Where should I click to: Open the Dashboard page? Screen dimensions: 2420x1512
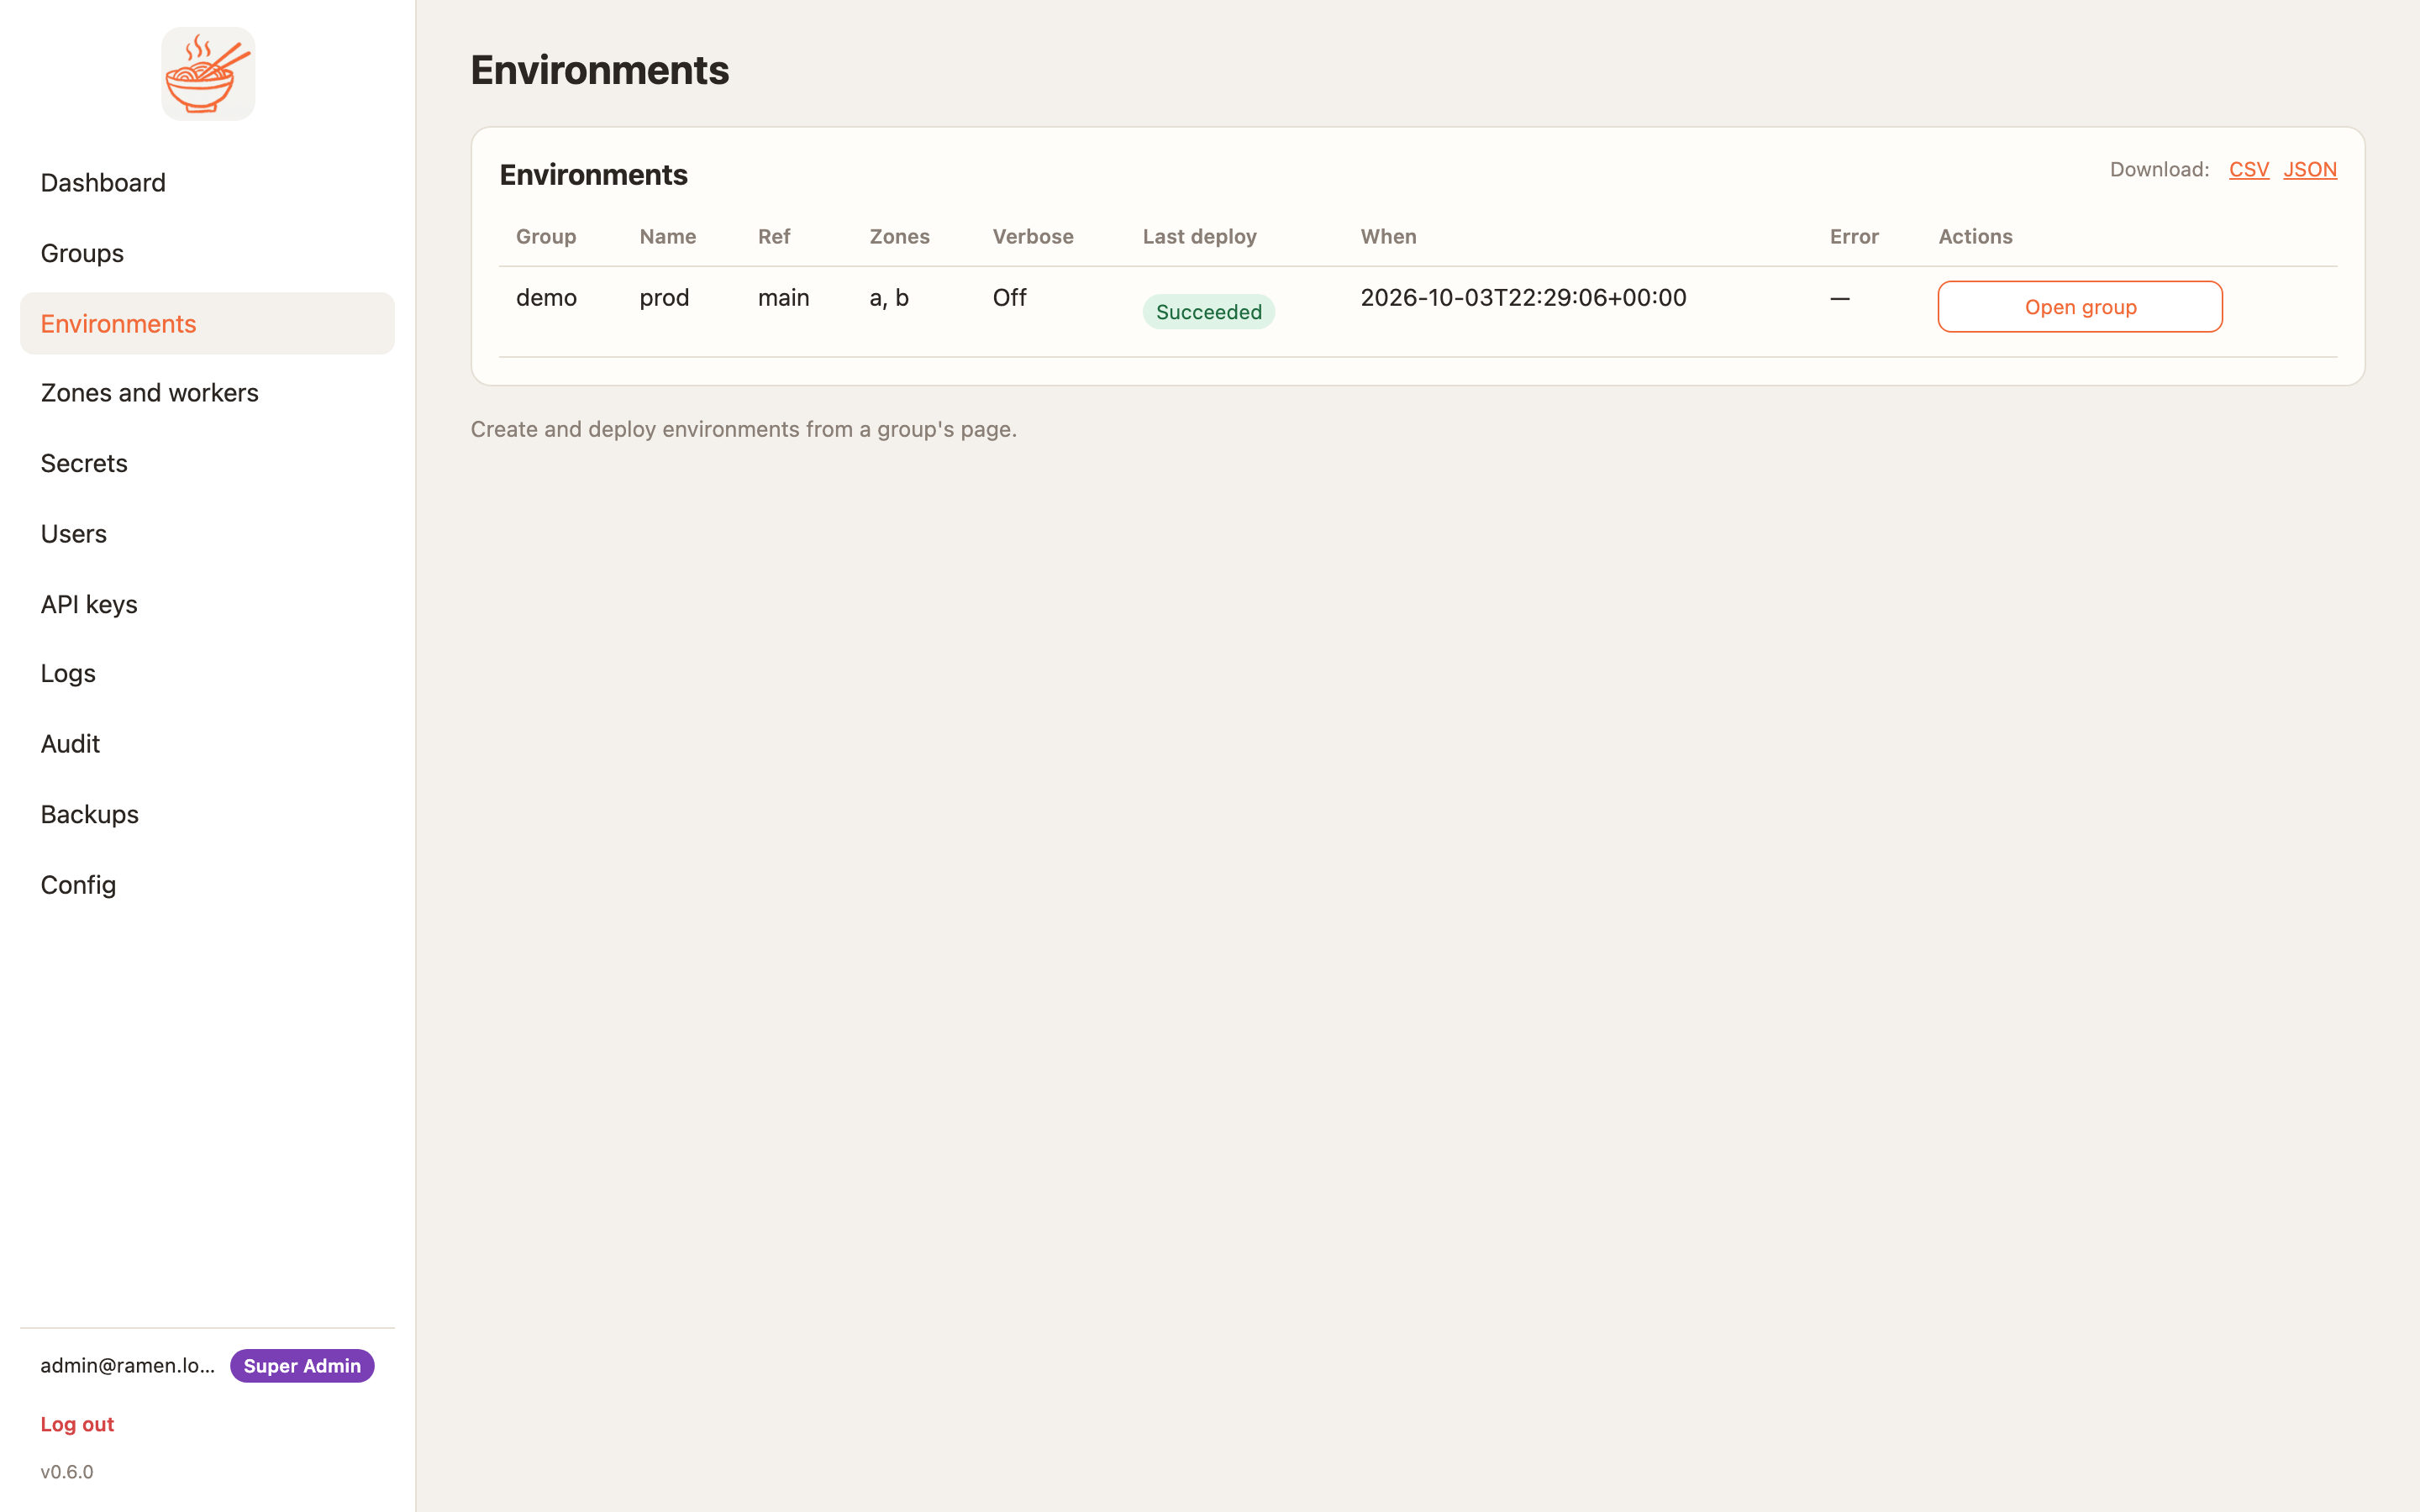point(207,183)
